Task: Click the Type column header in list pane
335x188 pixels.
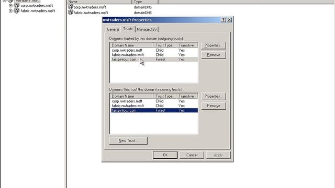Action: point(145,2)
